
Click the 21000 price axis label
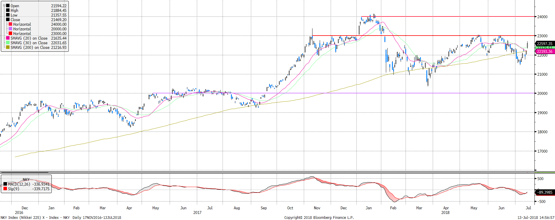542,74
